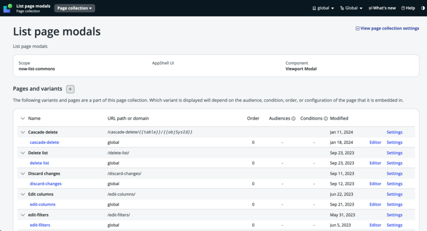Click the Conditions info icon
The image size is (427, 231).
click(x=326, y=119)
